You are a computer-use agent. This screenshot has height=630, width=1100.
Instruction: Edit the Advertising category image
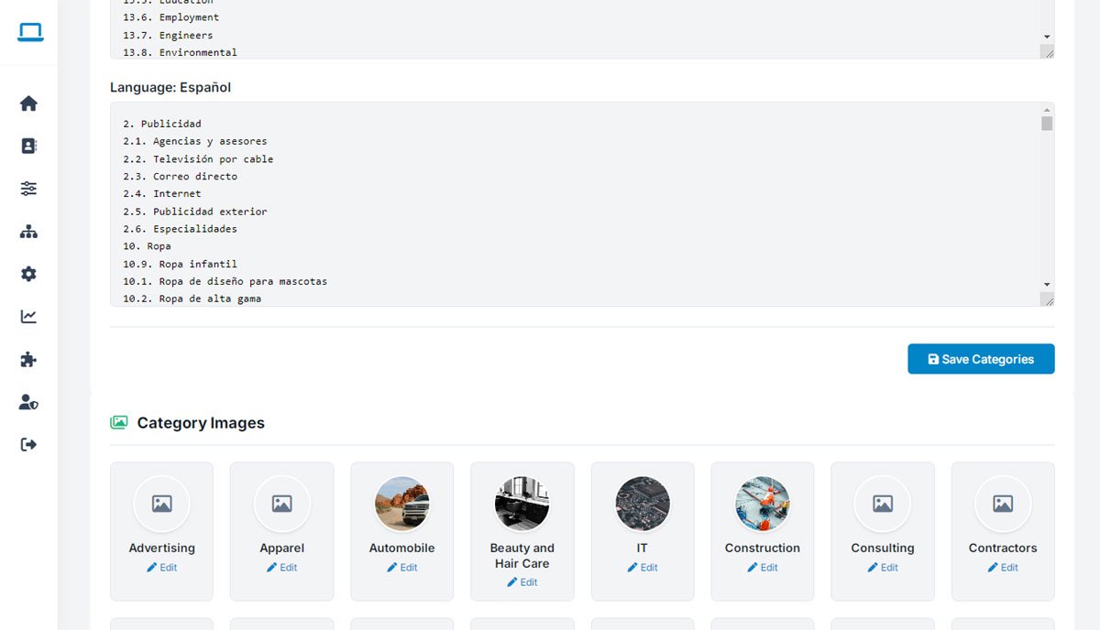tap(161, 568)
